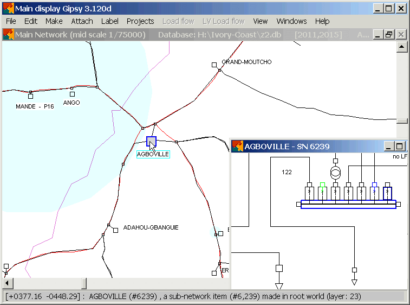Maximize the AGBOVILLE - SN 6239 window

[x=400, y=146]
